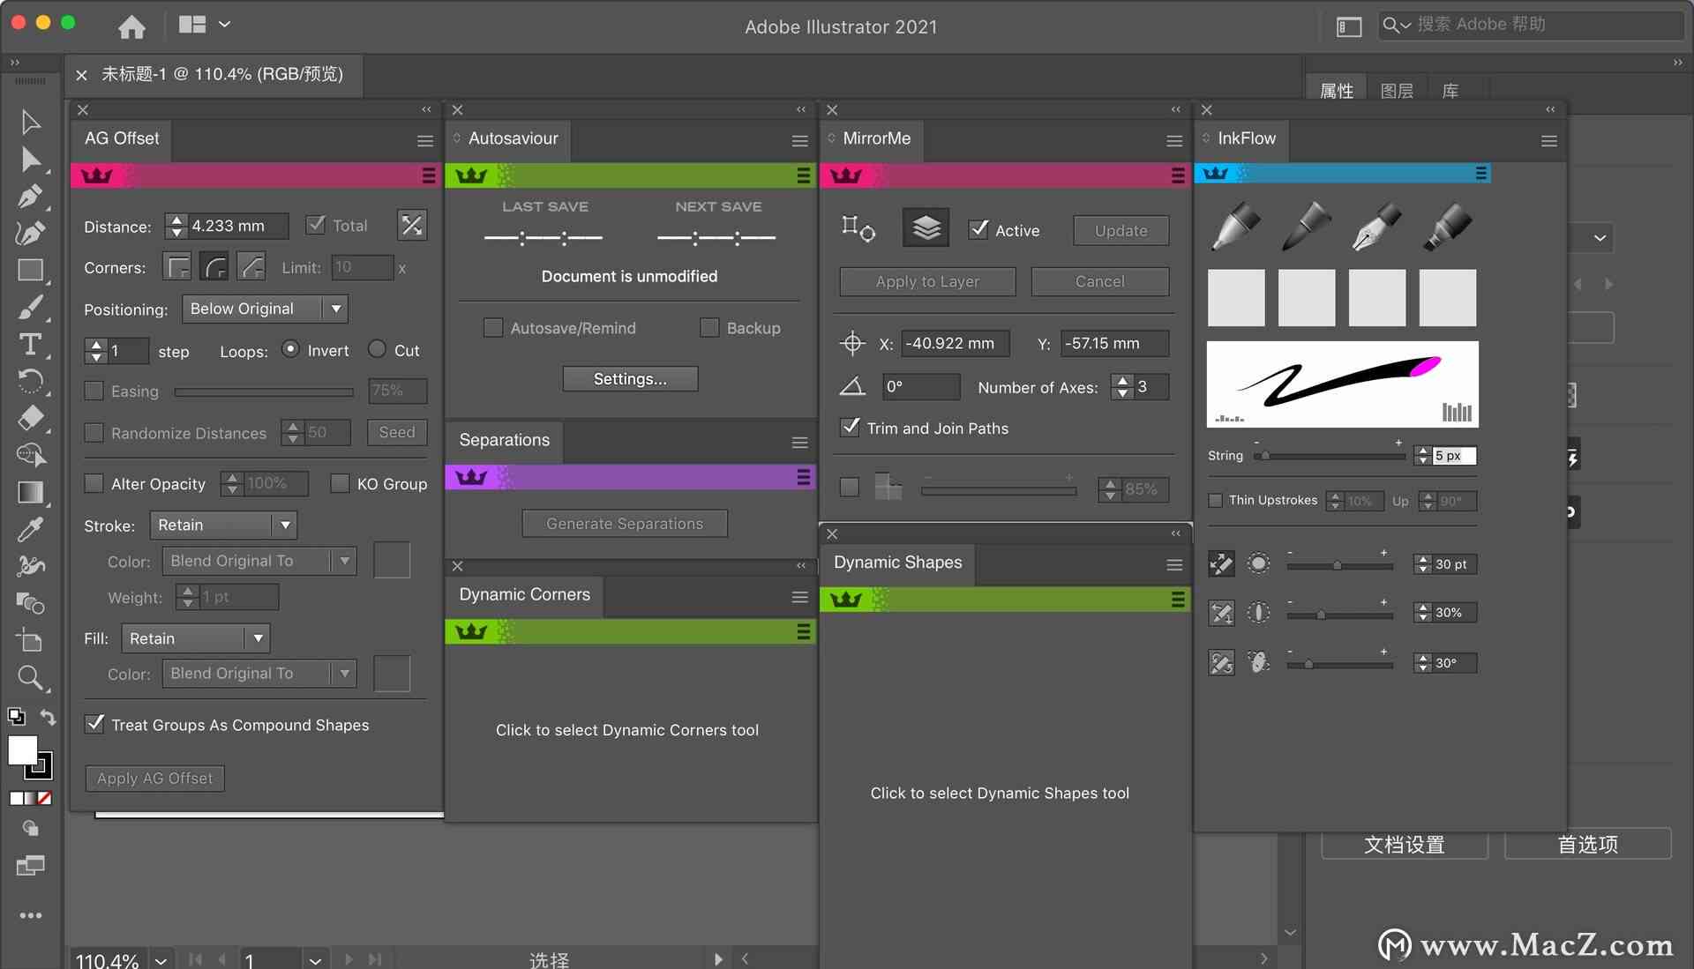
Task: Click the Home icon in title bar
Action: tap(131, 27)
